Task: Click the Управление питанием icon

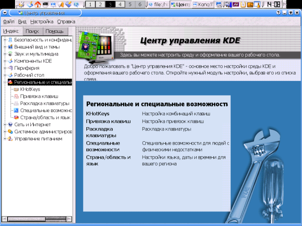Action: 10,139
